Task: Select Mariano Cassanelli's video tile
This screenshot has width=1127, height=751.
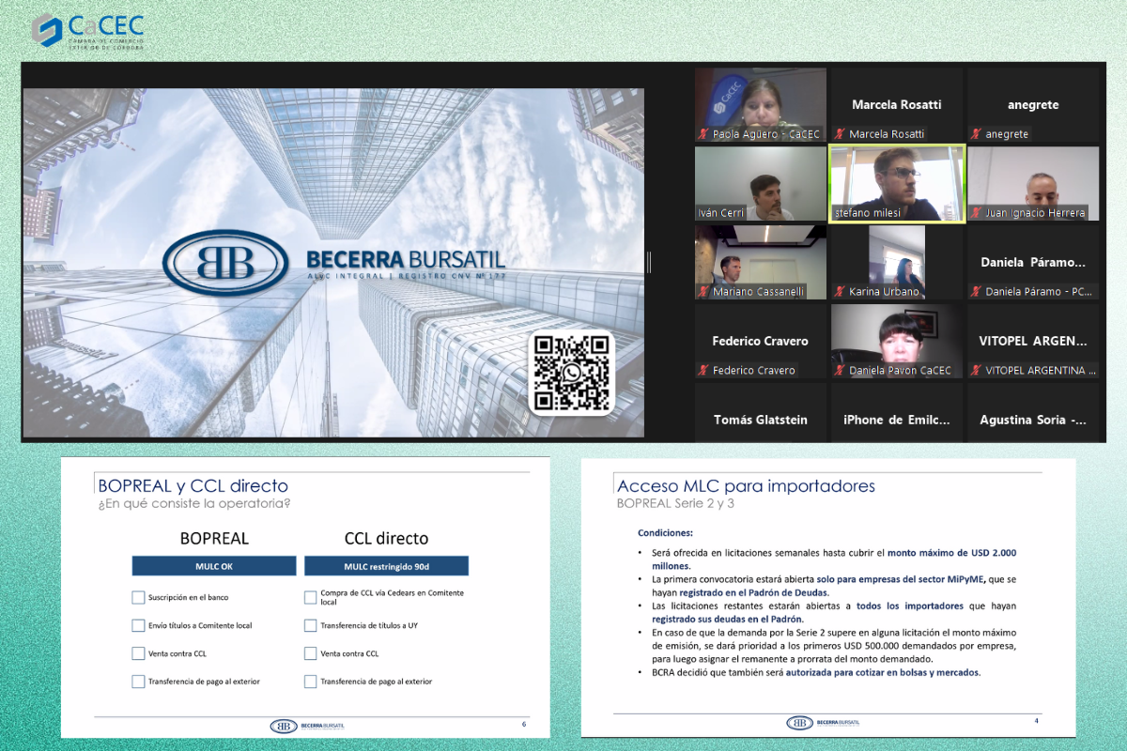Action: 761,262
